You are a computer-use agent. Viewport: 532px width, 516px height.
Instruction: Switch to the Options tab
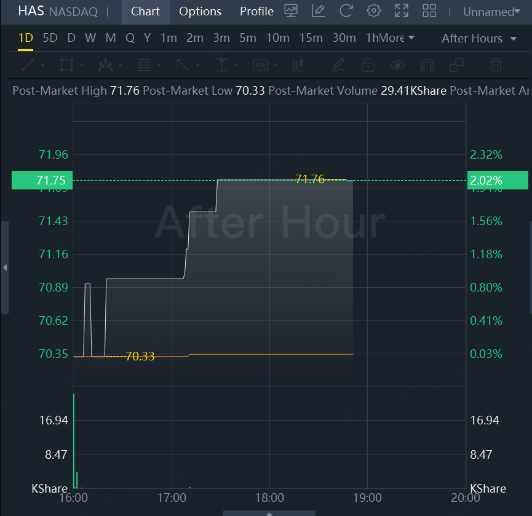[x=200, y=12]
